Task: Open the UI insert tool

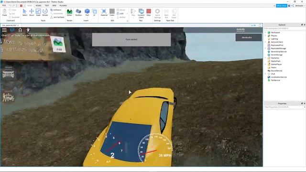Action: tap(94, 12)
